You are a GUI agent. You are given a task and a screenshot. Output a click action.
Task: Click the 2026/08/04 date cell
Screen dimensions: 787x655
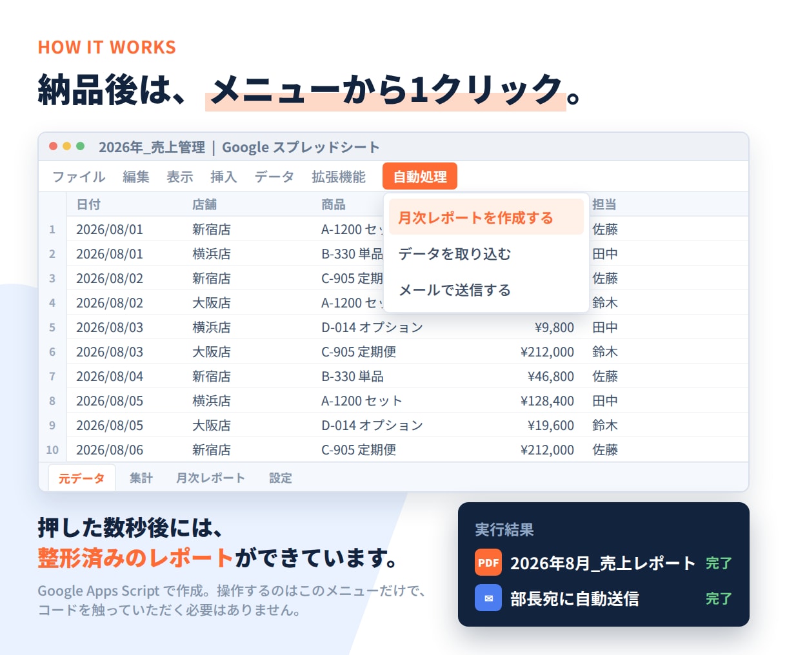110,376
